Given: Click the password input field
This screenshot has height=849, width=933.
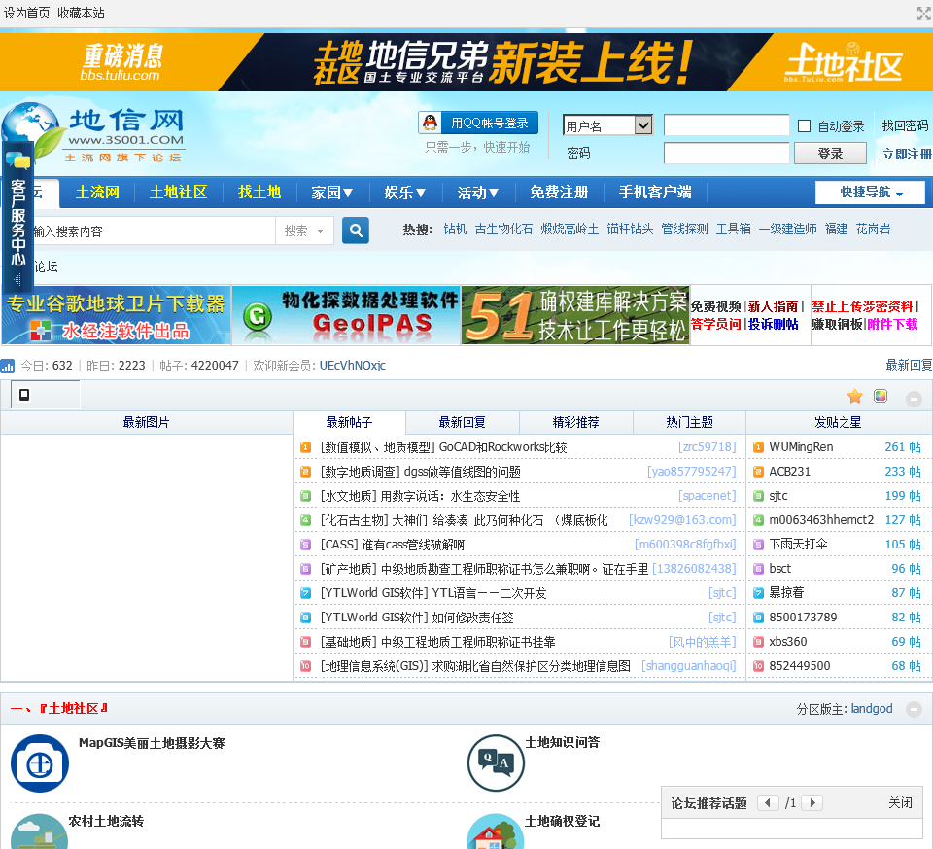Looking at the screenshot, I should (x=727, y=153).
